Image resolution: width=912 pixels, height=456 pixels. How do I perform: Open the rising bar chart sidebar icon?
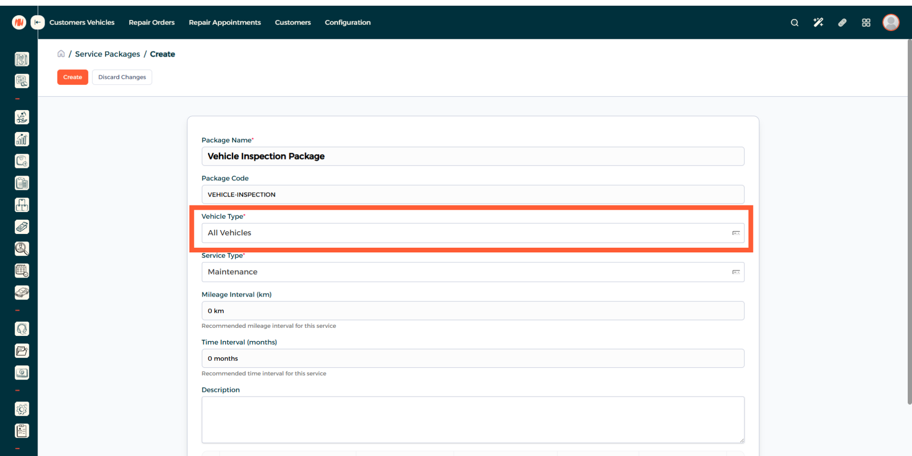click(x=22, y=139)
